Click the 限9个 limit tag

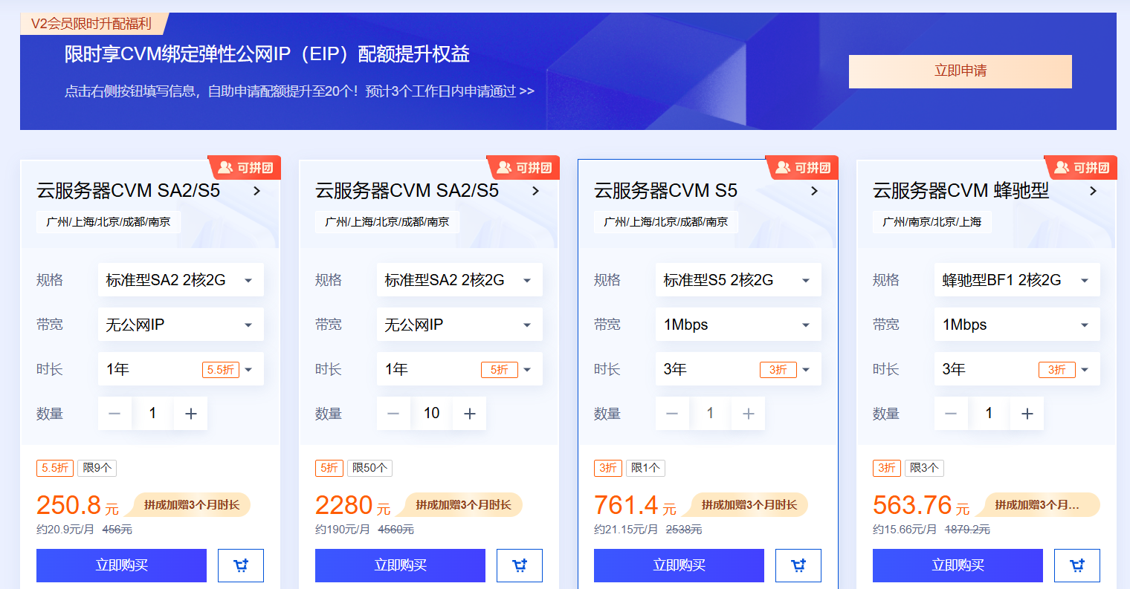point(97,468)
